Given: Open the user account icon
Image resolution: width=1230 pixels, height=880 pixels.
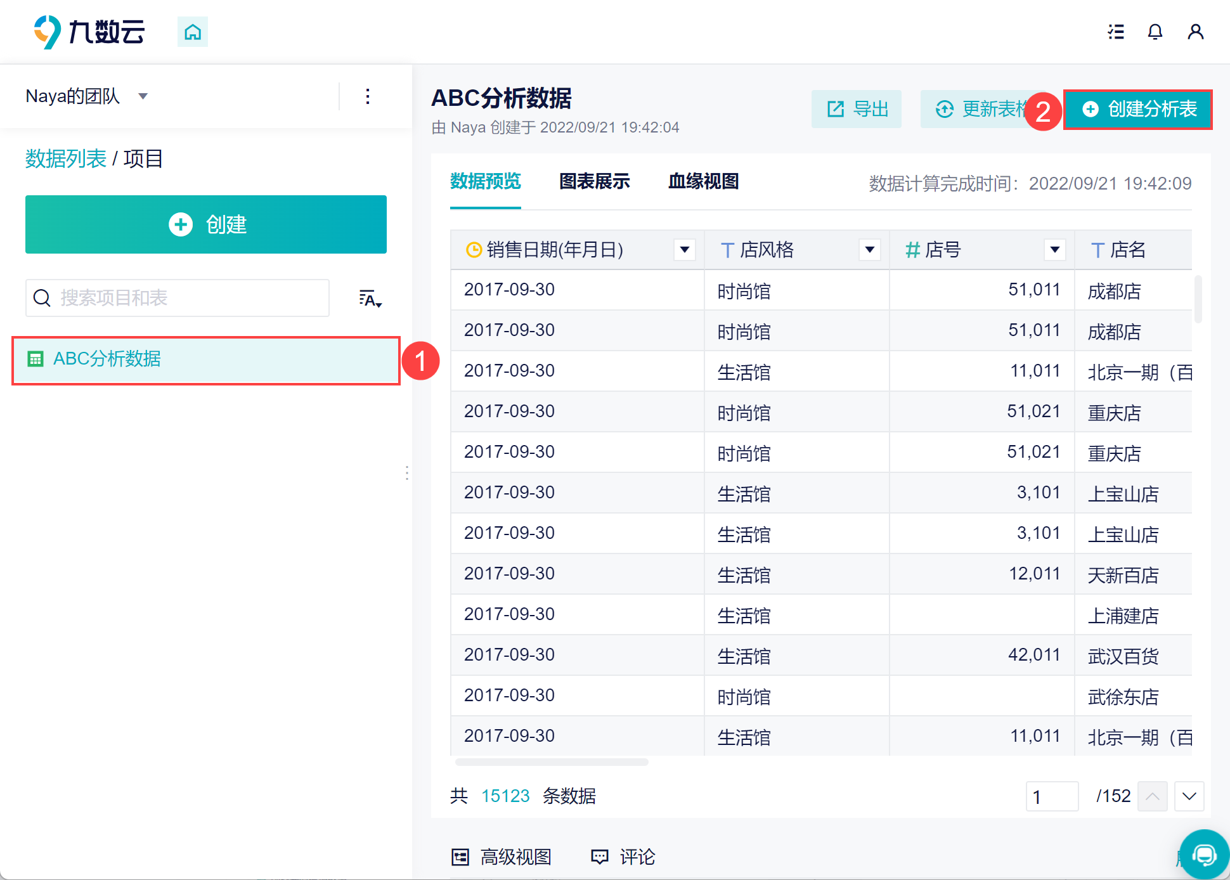Looking at the screenshot, I should point(1195,32).
